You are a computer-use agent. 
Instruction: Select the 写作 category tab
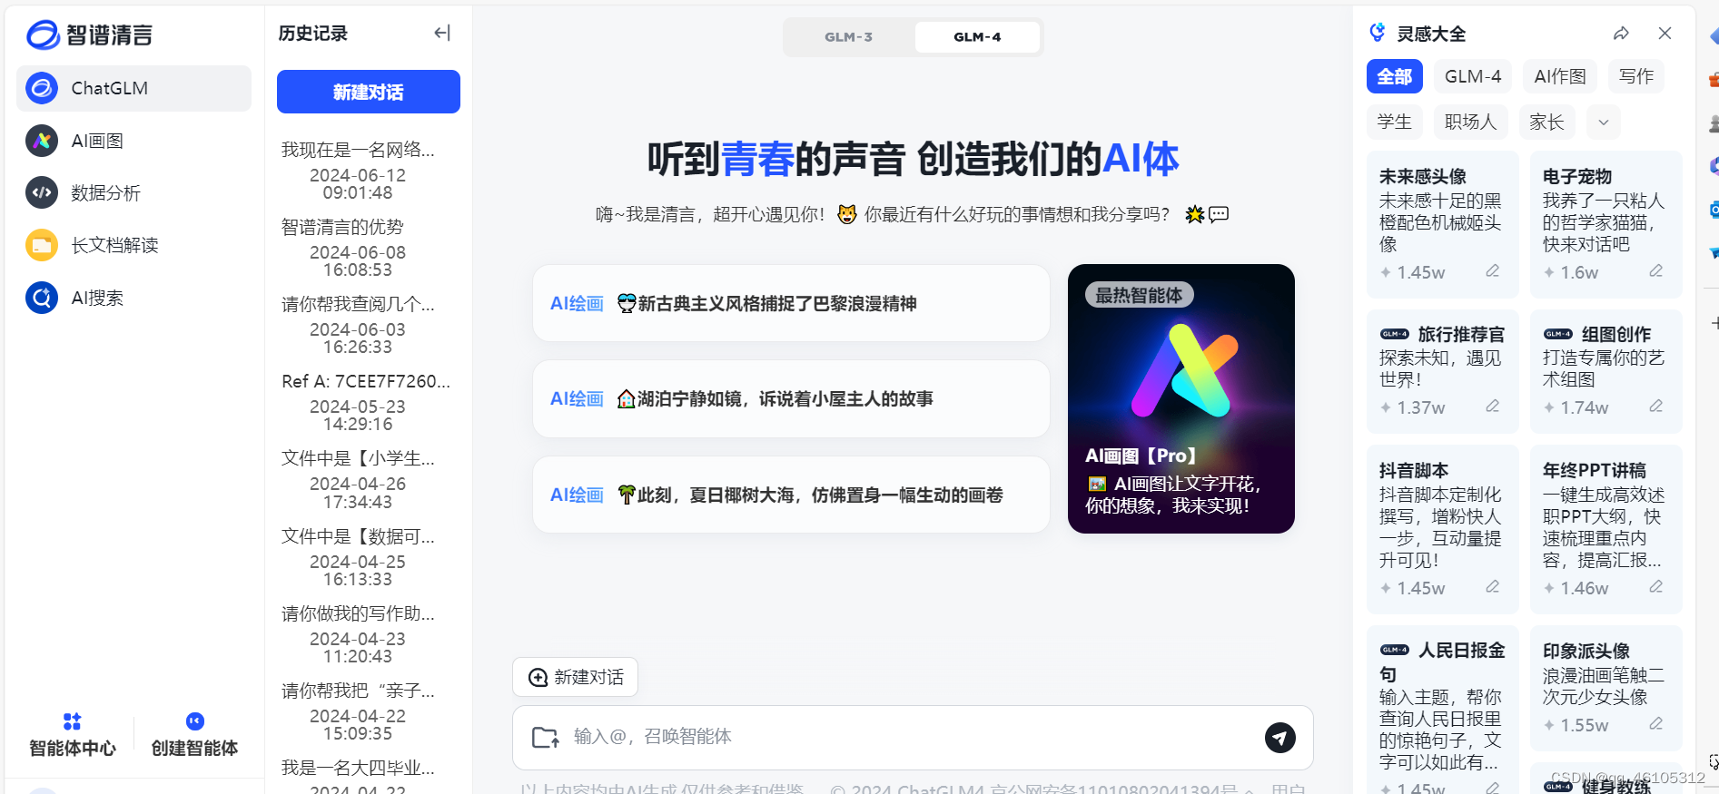[1636, 76]
